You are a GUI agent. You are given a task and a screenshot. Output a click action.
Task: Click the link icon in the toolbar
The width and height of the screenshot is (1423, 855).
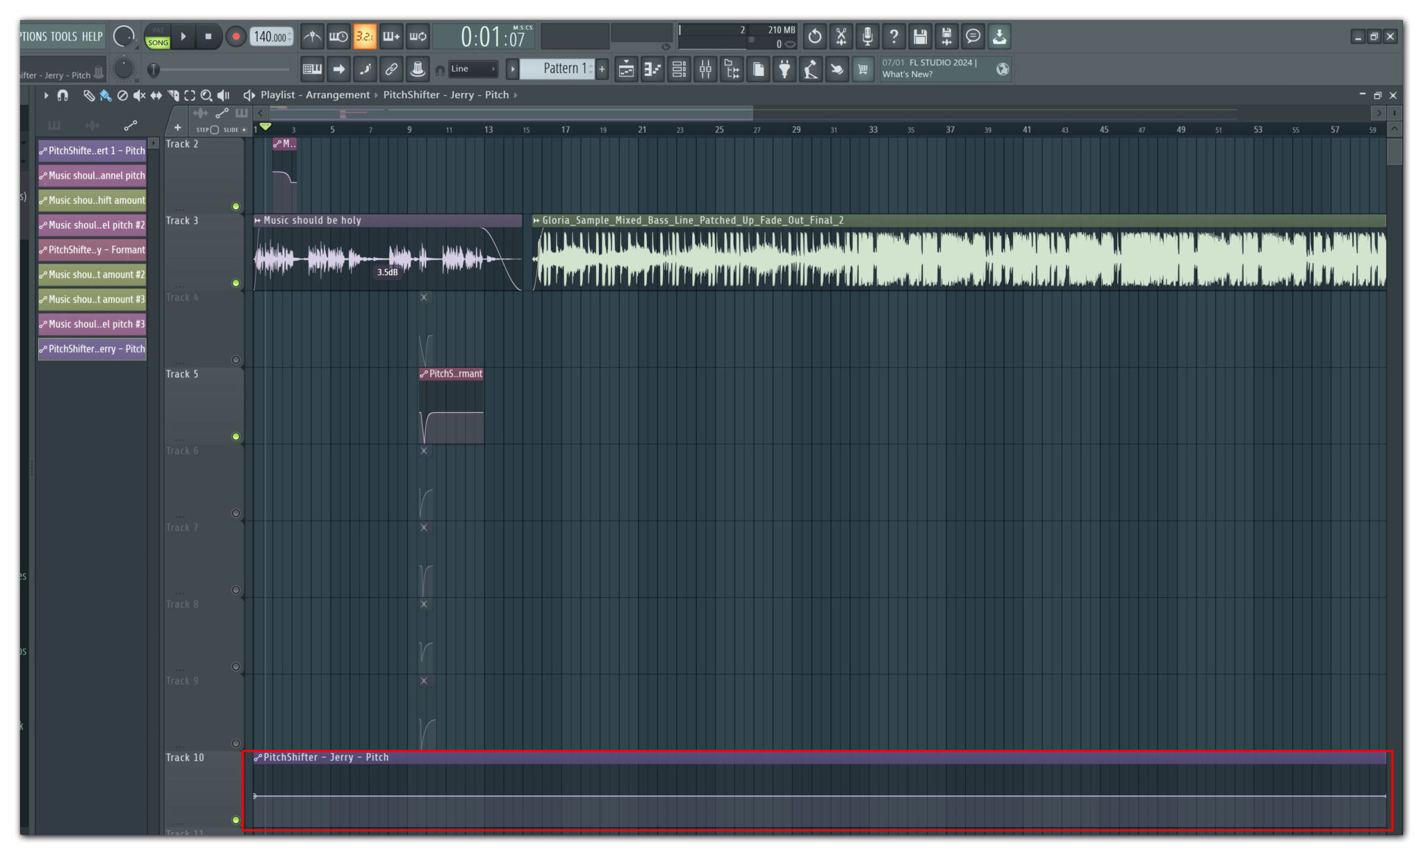coord(391,69)
